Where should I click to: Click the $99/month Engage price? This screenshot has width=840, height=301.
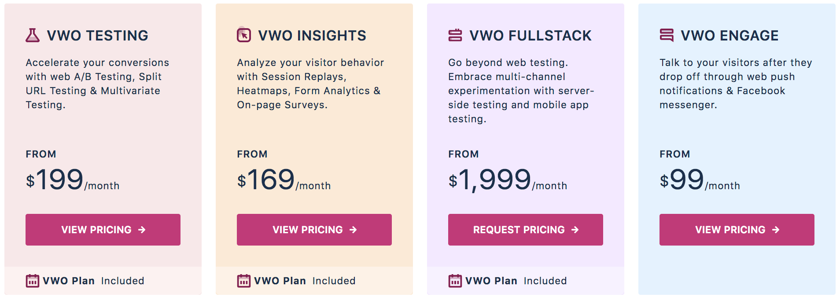(x=700, y=180)
